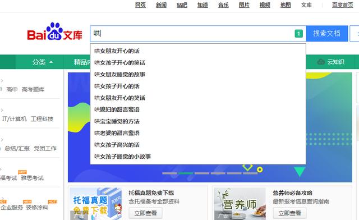This screenshot has width=359, height=220.
Task: Select suggestion 哄女朋友开心的话
Action: tap(198, 51)
